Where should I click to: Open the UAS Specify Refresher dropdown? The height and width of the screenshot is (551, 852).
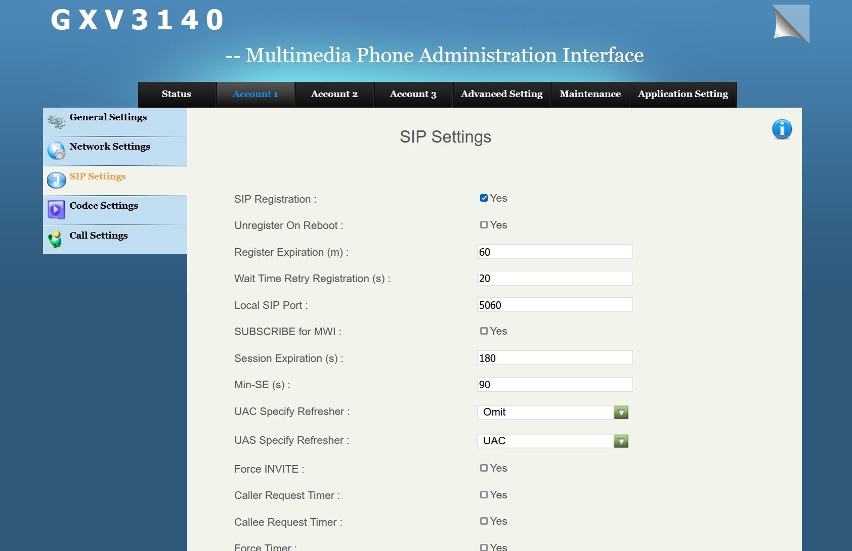tap(552, 441)
